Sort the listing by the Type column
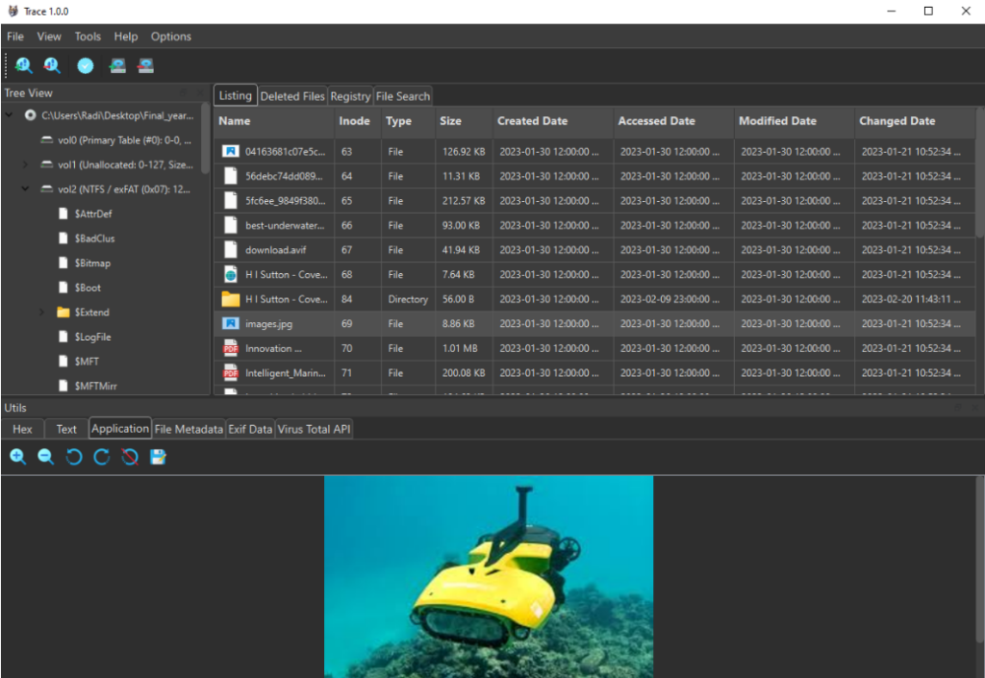The width and height of the screenshot is (985, 678). 407,121
